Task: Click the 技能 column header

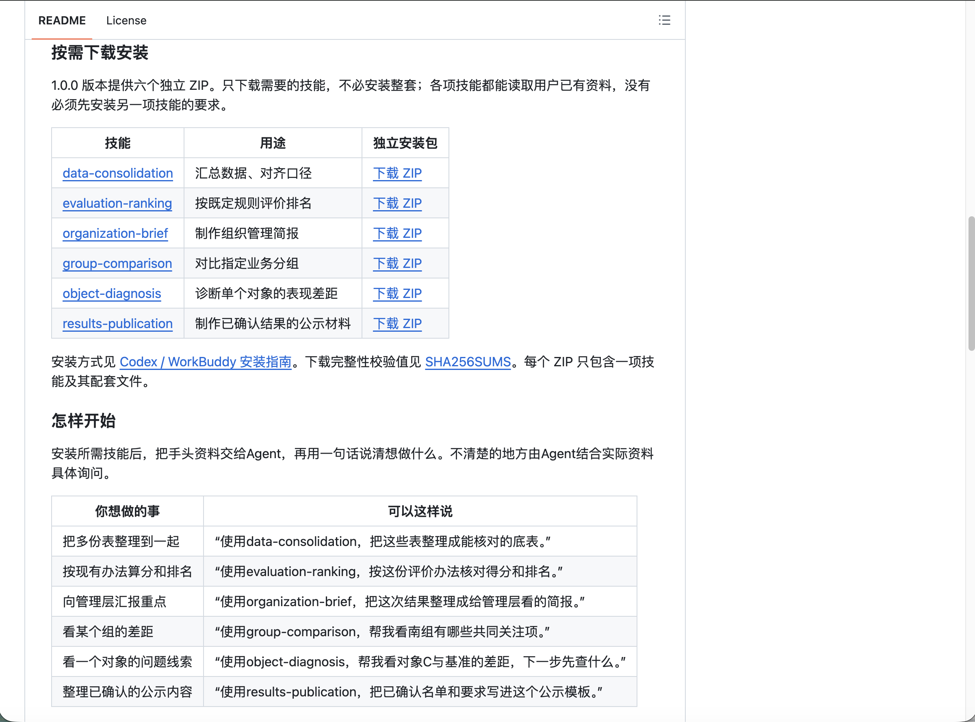Action: 117,143
